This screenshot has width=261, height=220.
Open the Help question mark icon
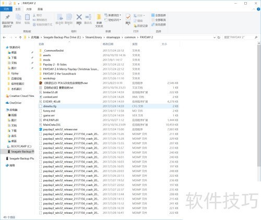(258, 9)
